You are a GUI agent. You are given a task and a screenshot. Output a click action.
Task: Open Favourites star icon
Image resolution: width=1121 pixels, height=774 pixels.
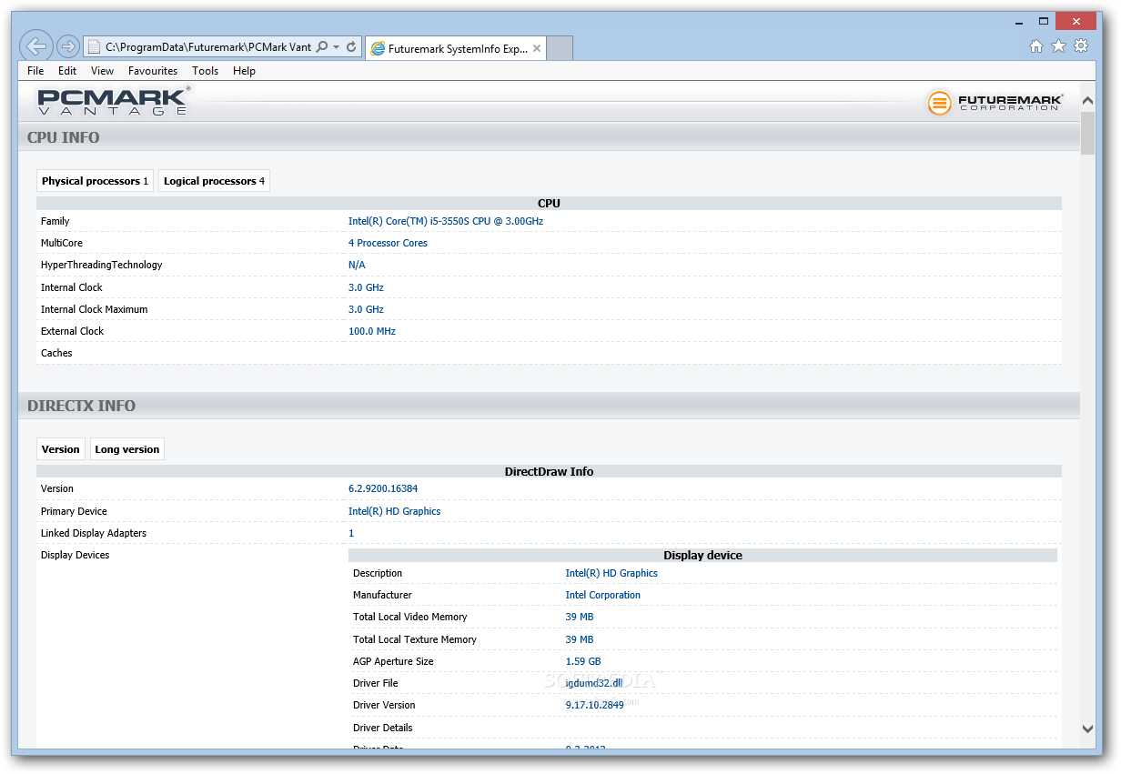[1058, 46]
